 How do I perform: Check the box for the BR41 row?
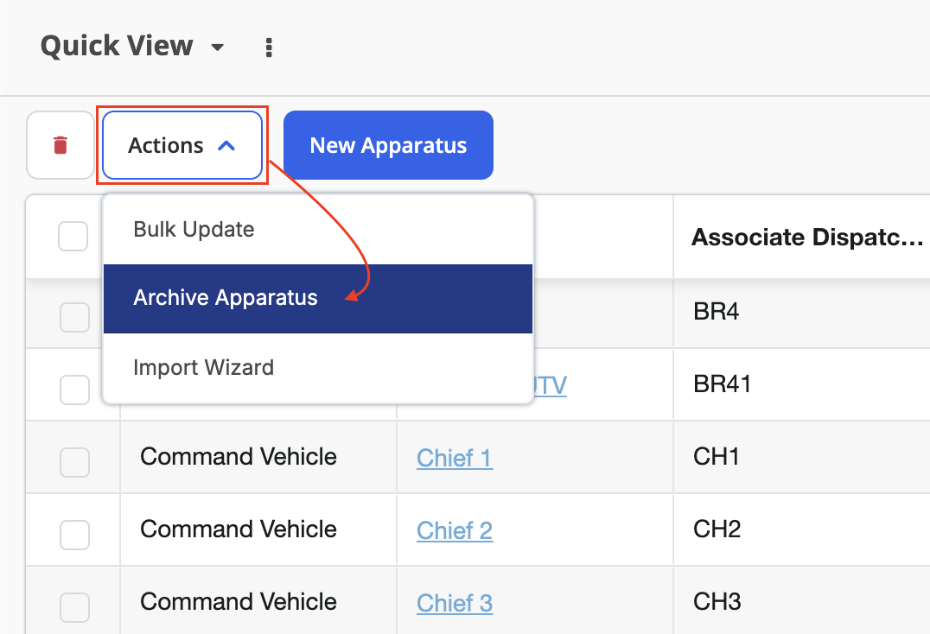click(74, 390)
